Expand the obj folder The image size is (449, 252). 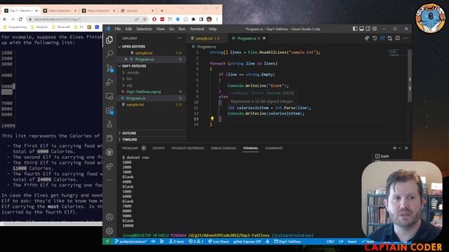click(129, 85)
